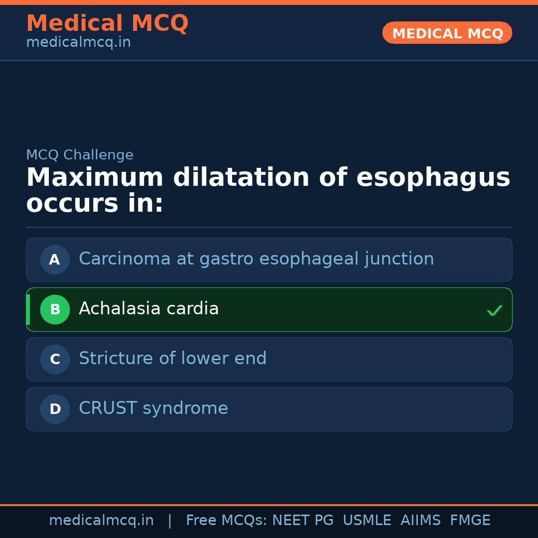The width and height of the screenshot is (538, 538).
Task: Click the green B option circle
Action: (x=55, y=309)
